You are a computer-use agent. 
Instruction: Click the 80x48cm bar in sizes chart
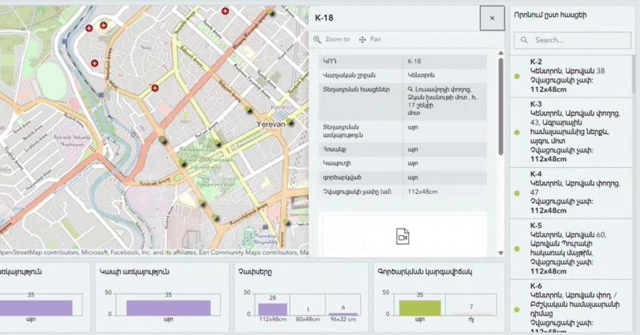pos(308,314)
